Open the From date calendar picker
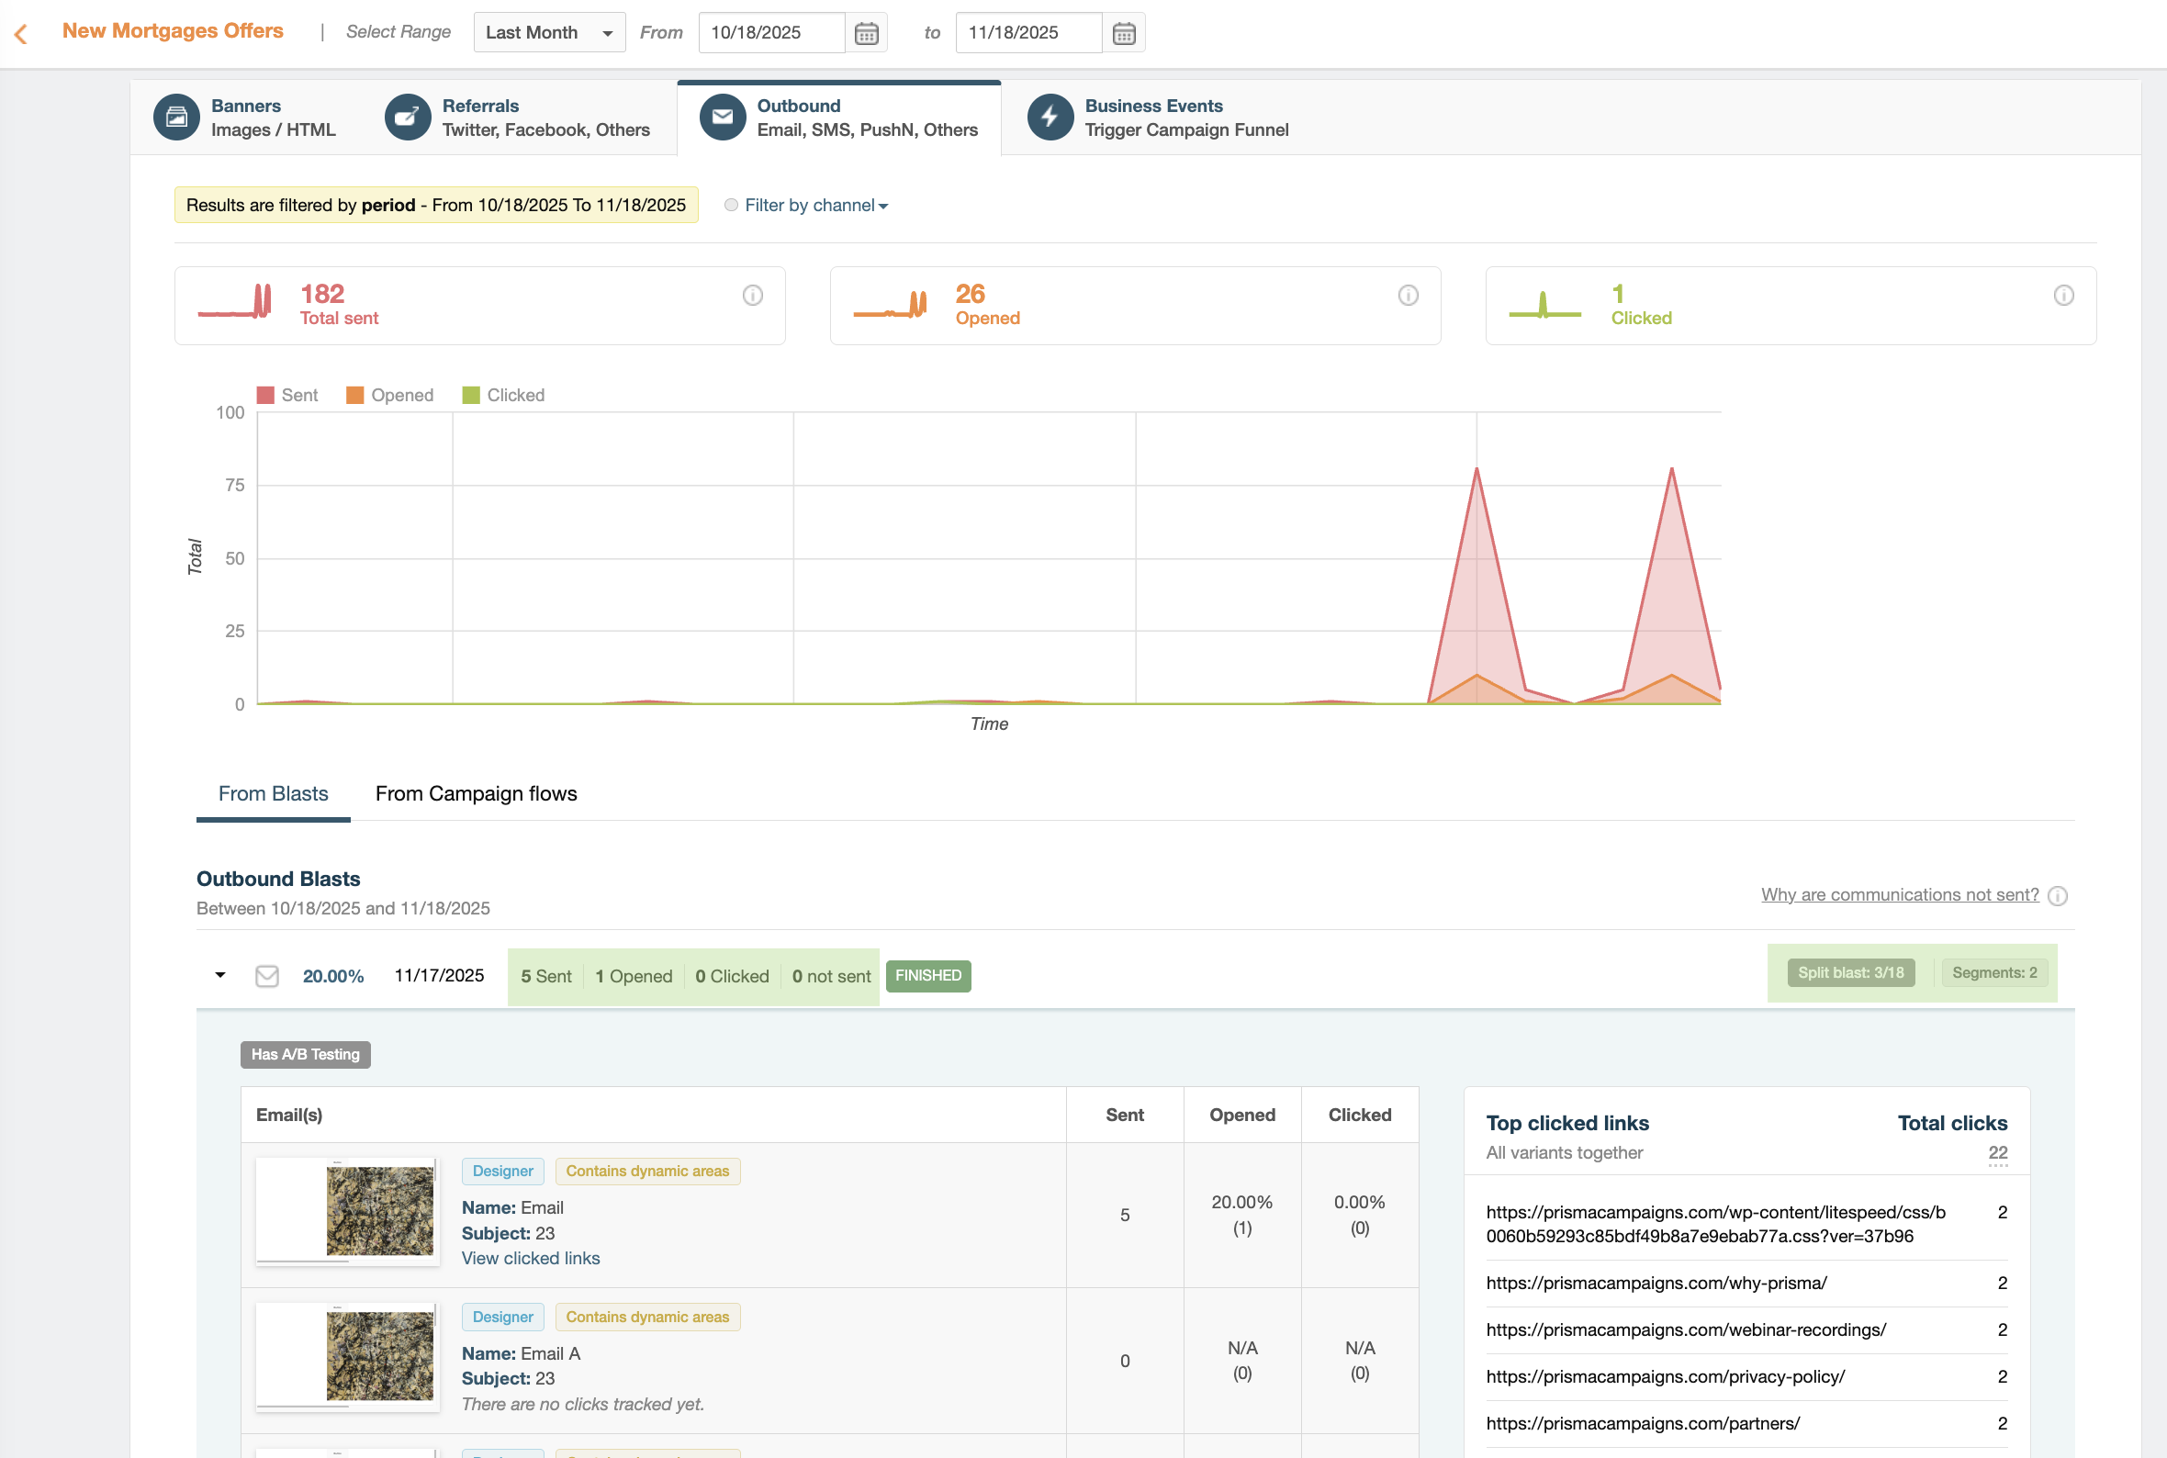The image size is (2167, 1458). [866, 33]
